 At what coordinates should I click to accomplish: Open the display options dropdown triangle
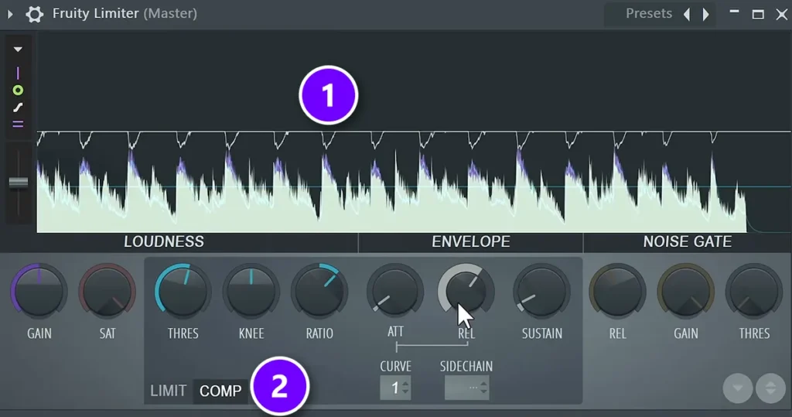(x=18, y=50)
